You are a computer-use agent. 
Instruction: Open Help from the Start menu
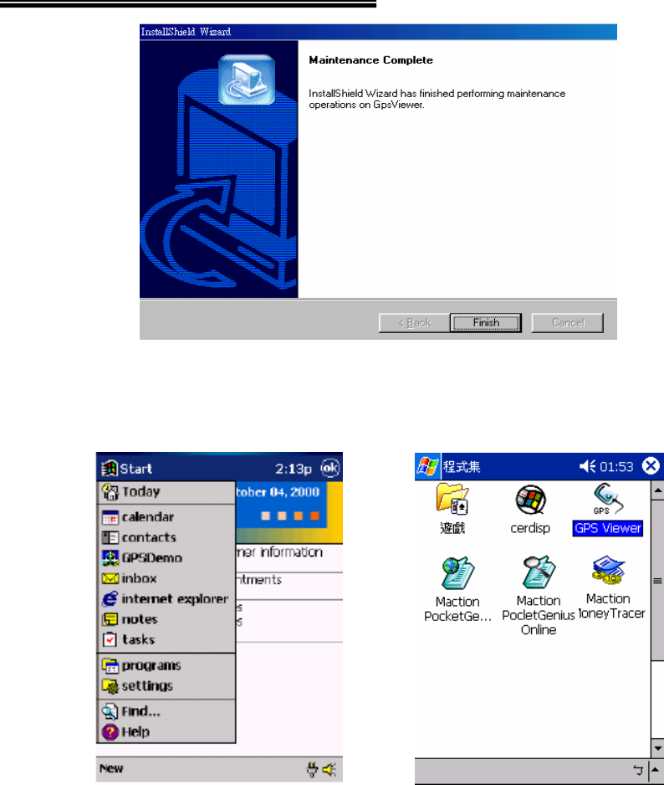(166, 732)
